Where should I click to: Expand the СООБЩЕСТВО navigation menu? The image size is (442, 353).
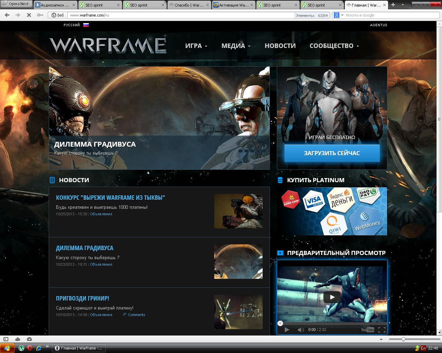(334, 46)
